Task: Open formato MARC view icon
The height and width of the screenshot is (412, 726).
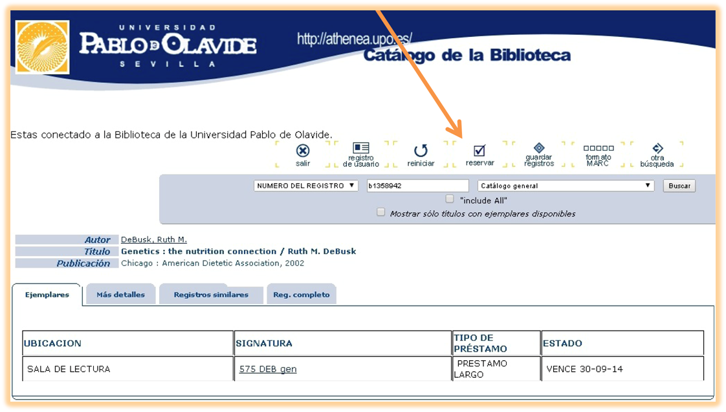Action: (x=599, y=148)
